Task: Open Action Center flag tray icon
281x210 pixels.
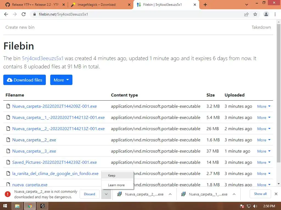Action: (242, 206)
